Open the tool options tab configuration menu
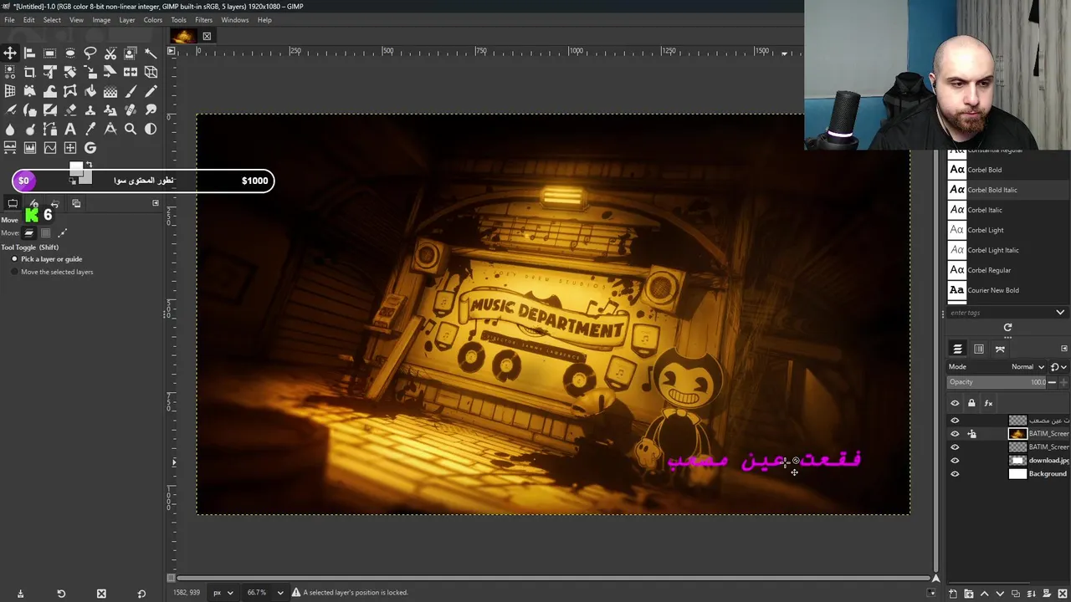Viewport: 1071px width, 602px height. pos(155,203)
